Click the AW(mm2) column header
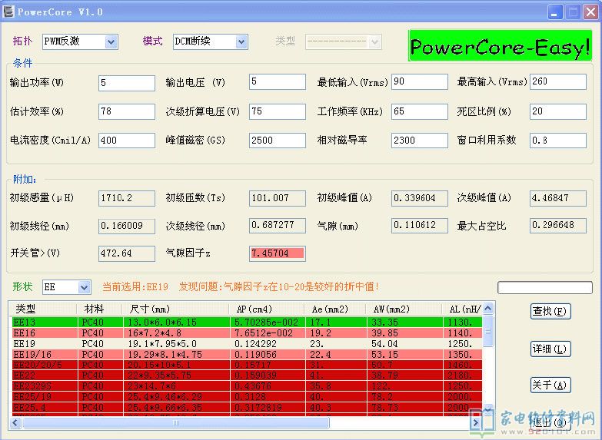 click(404, 309)
